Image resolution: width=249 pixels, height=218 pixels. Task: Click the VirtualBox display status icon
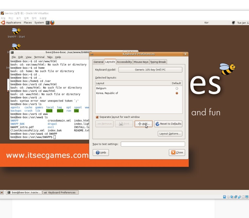tap(247, 197)
